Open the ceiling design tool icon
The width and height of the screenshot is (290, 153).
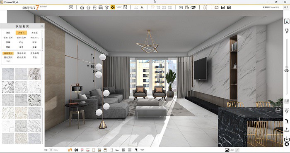point(119,7)
